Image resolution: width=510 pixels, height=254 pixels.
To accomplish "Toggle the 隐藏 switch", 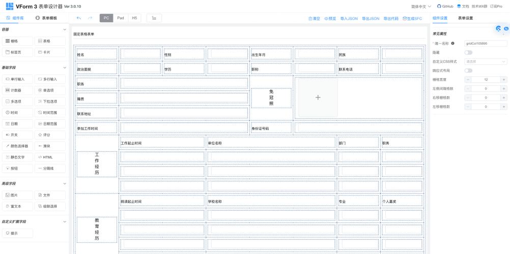I will pyautogui.click(x=468, y=52).
